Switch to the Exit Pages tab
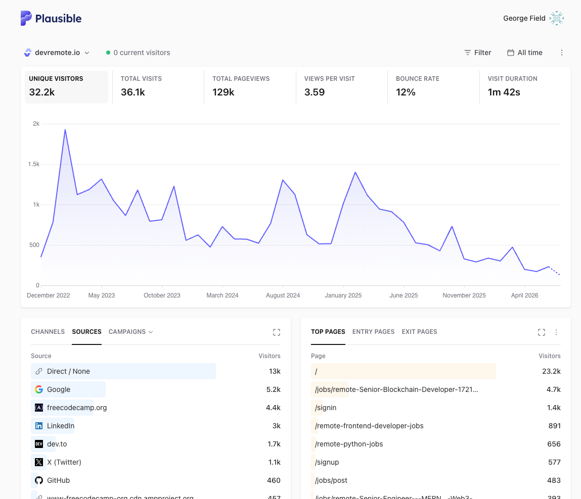Image resolution: width=581 pixels, height=499 pixels. tap(419, 332)
